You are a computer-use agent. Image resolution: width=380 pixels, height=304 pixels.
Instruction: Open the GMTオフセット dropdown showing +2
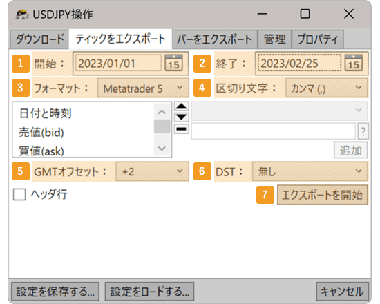152,171
